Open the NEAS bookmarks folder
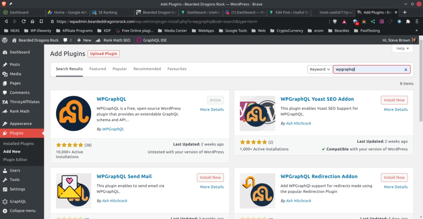The width and height of the screenshot is (423, 219). pyautogui.click(x=12, y=31)
